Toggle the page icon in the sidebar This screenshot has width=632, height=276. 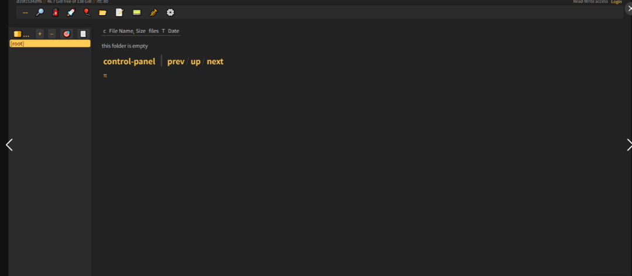pos(83,34)
